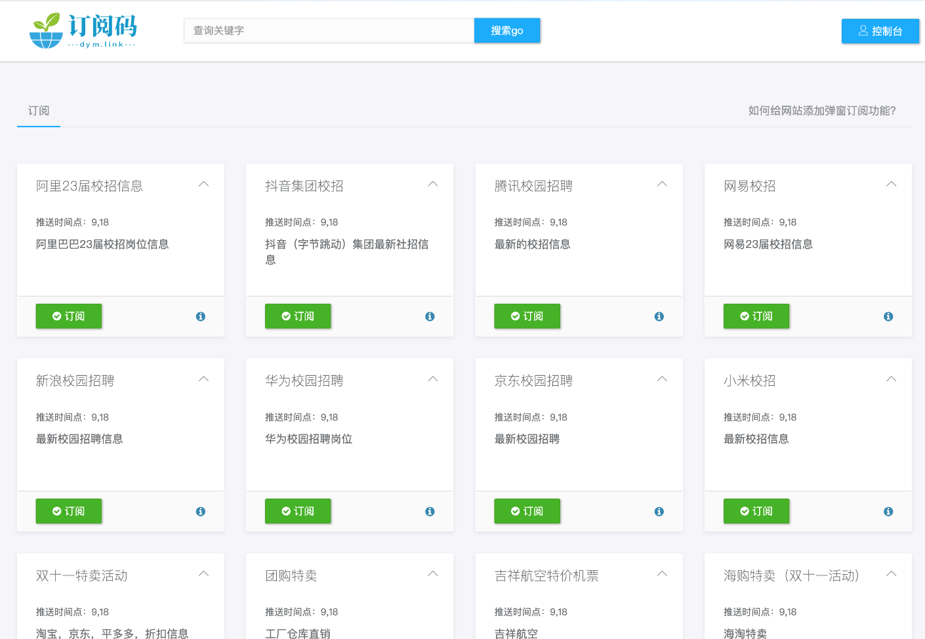
Task: Click the 订阅码 dym.link logo
Action: [83, 31]
